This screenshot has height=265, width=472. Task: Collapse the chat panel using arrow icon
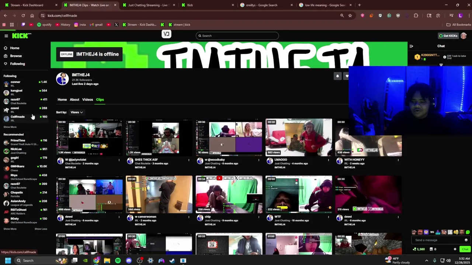tap(411, 46)
